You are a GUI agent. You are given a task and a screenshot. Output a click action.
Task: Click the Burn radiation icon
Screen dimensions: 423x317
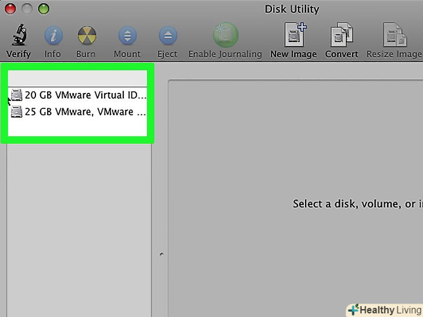[x=87, y=35]
